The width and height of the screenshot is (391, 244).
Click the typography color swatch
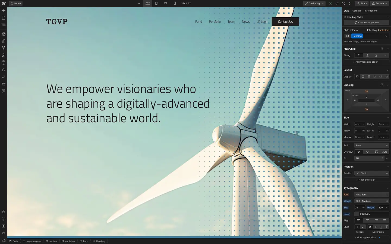point(357,214)
